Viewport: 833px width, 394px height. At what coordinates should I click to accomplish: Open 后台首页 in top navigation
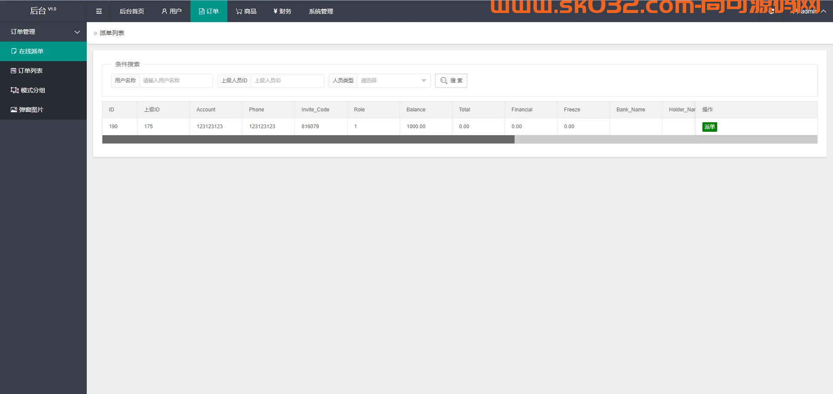point(132,11)
